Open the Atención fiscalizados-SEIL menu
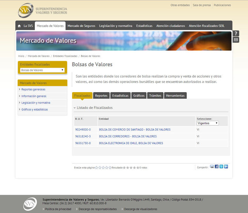The height and width of the screenshot is (213, 248). 207,26
